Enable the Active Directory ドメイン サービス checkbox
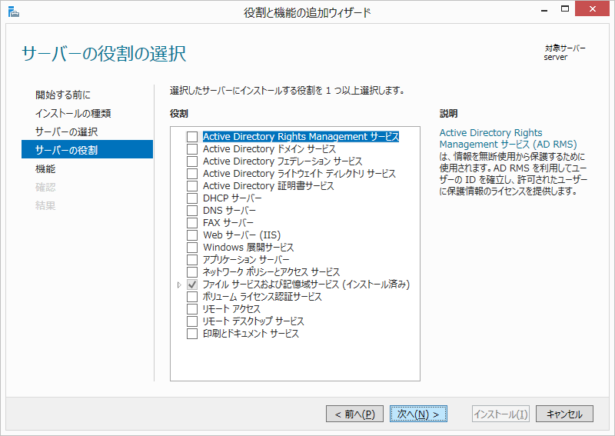This screenshot has height=436, width=615. (x=192, y=149)
